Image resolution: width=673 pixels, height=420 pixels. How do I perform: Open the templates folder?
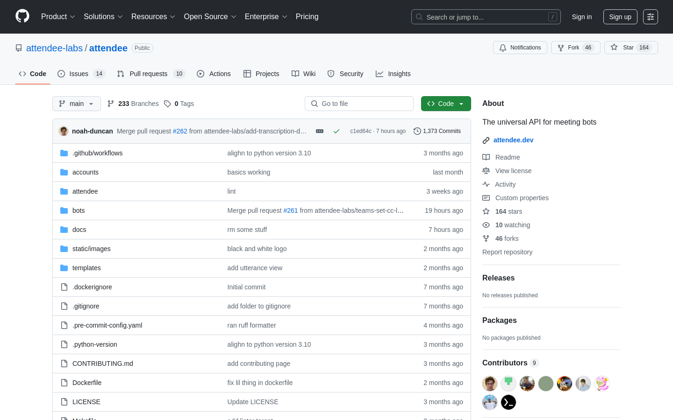[86, 268]
